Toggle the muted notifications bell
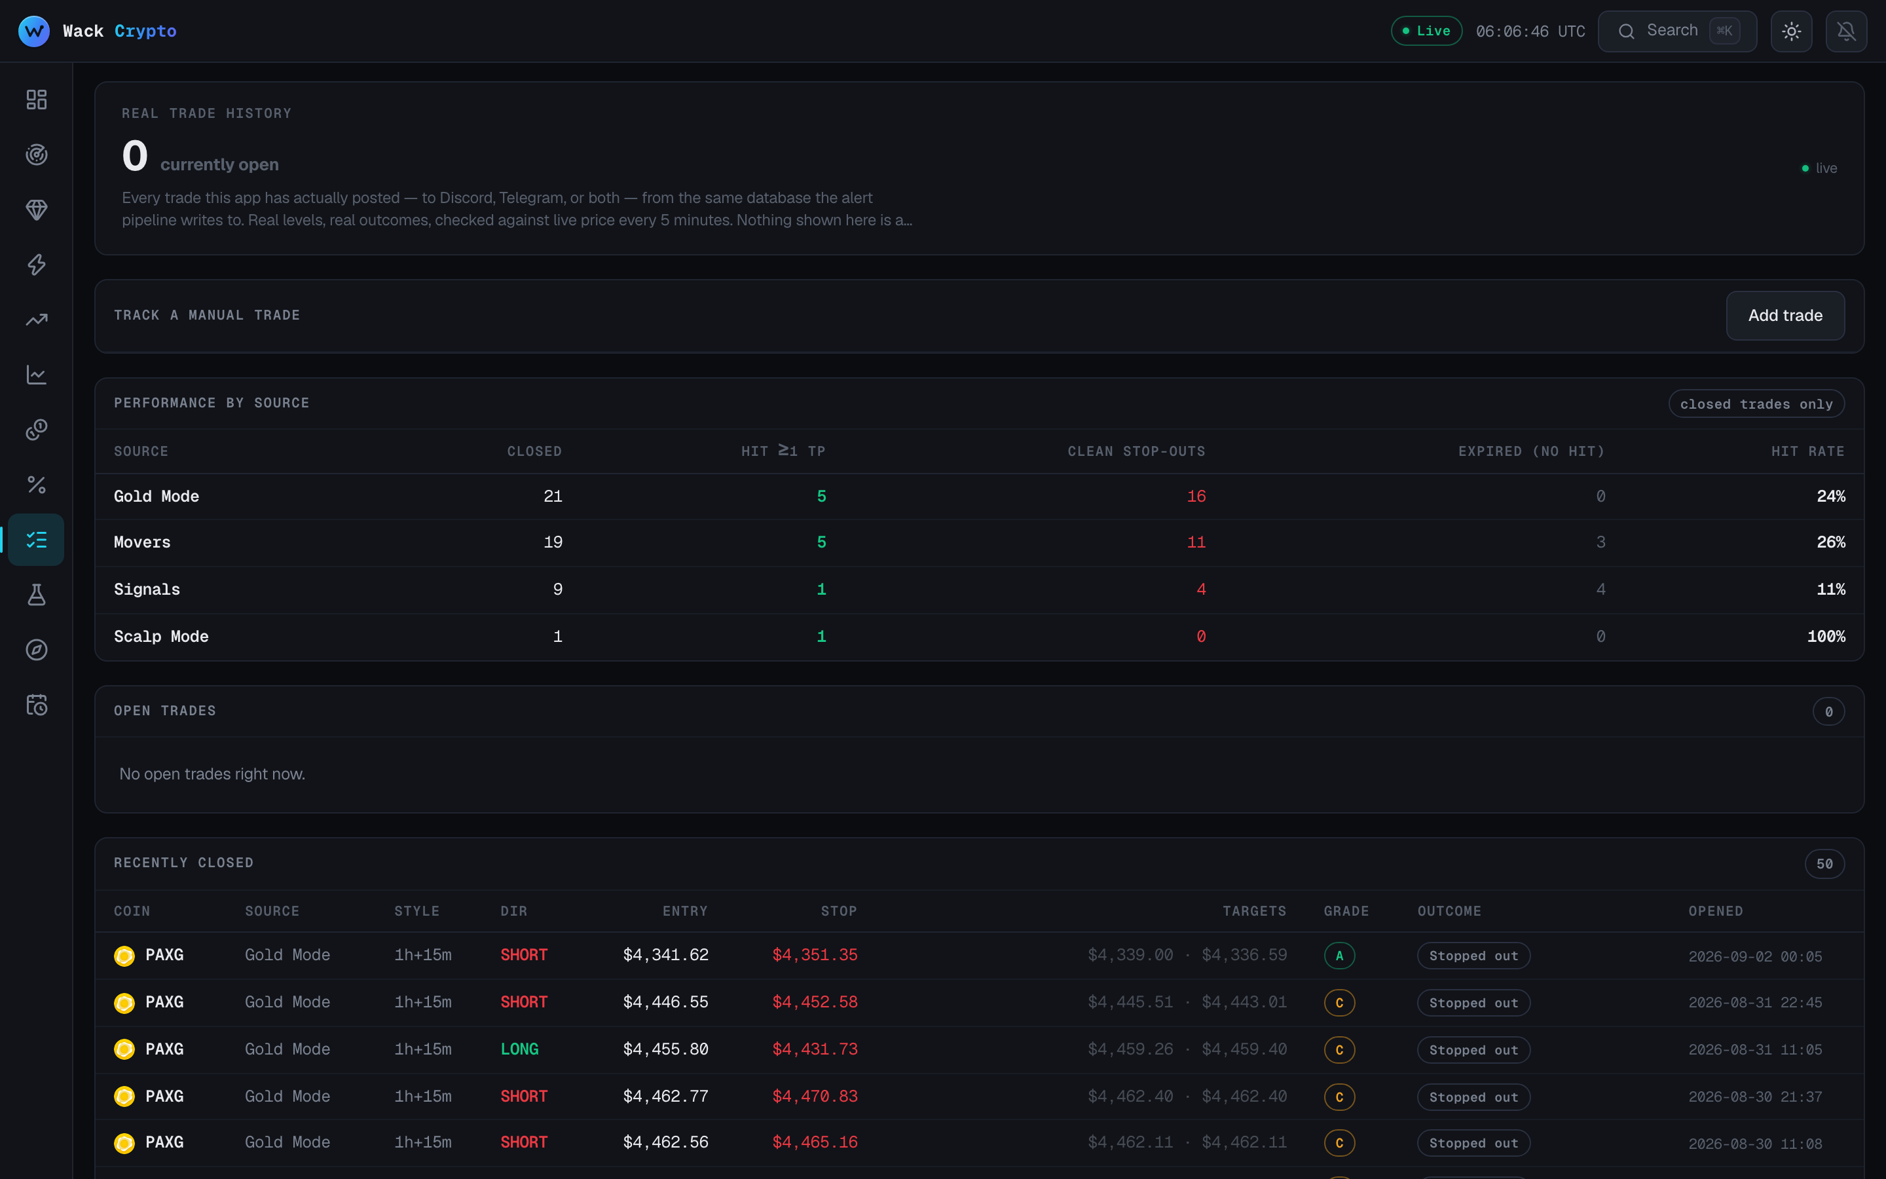This screenshot has width=1886, height=1179. point(1846,31)
